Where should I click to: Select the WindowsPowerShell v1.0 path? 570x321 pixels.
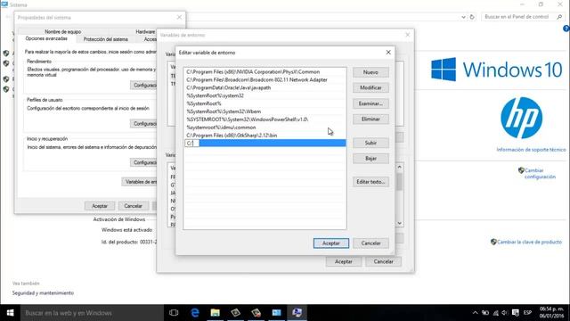click(265, 119)
